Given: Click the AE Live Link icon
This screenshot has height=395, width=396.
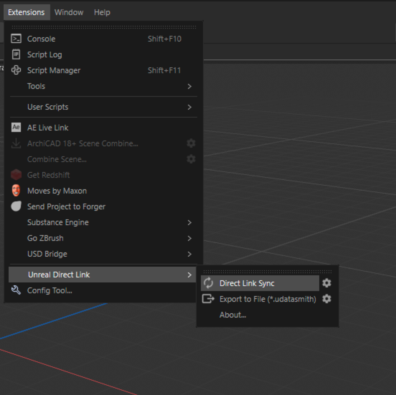Looking at the screenshot, I should pos(16,127).
